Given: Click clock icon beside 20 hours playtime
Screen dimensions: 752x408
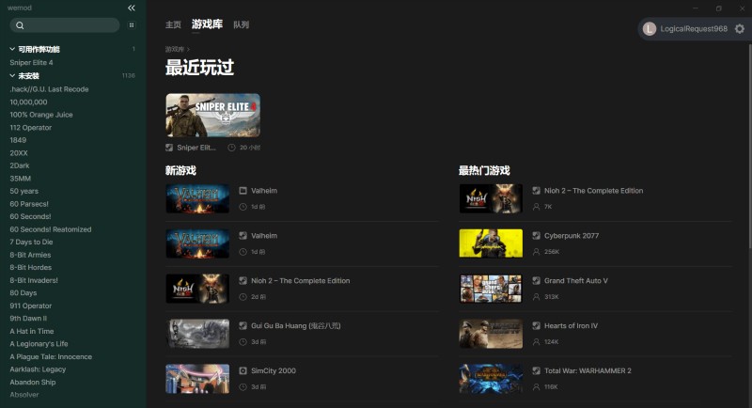Looking at the screenshot, I should [x=231, y=148].
